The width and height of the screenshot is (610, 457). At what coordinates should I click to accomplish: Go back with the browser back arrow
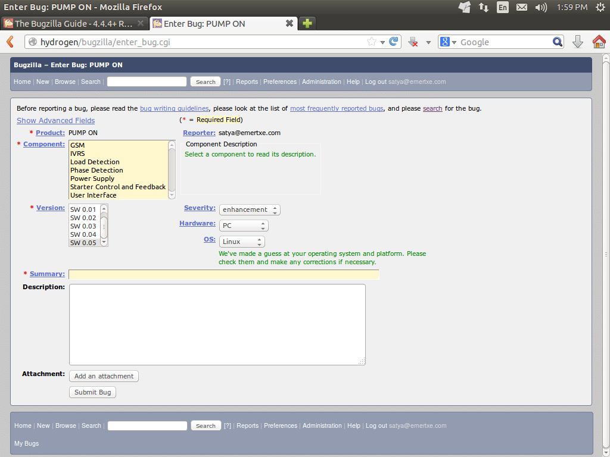point(11,42)
